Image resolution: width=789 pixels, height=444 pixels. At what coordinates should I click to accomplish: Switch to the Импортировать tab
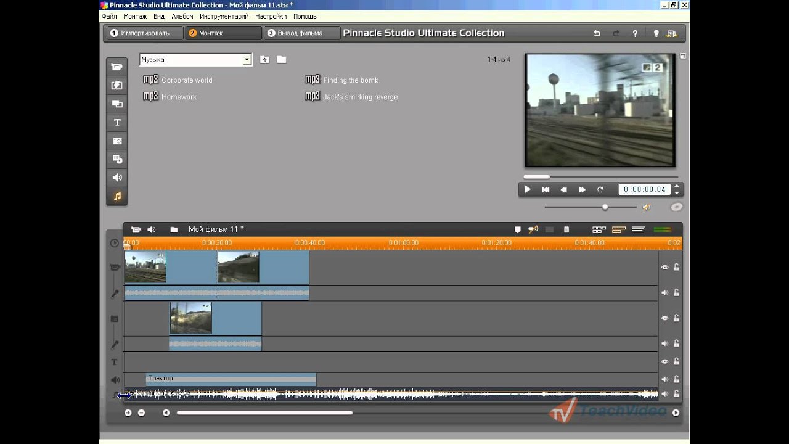pos(144,33)
